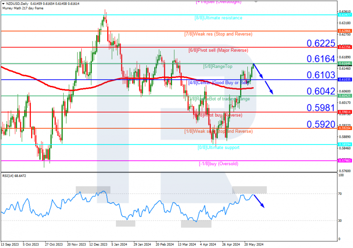The image size is (353, 248).
Task: Click the 13 Mar 2024 date label
Action: 187,244
